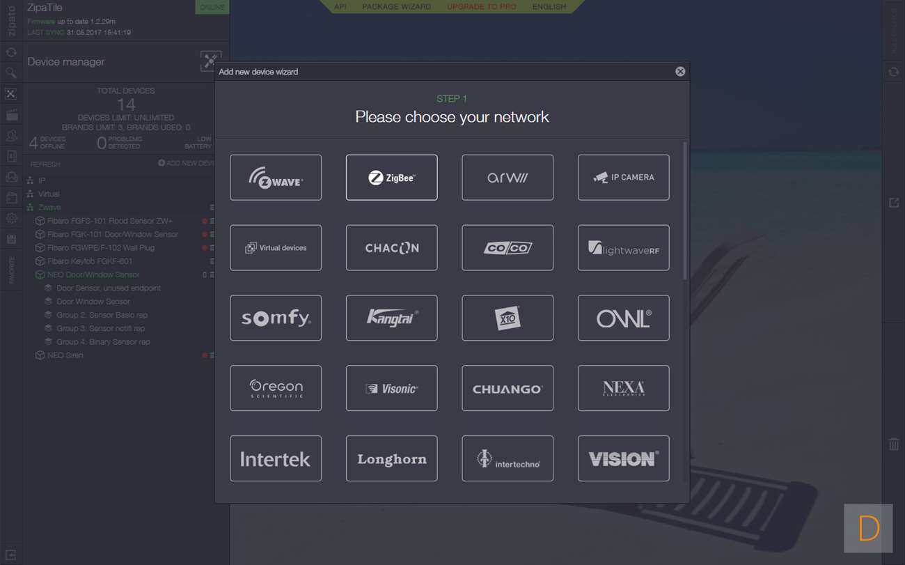Select Fibaro FGK-101 Door/Window Sensor device
The height and width of the screenshot is (565, 905).
113,234
